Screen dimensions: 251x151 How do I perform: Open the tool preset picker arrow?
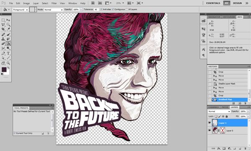9,10
